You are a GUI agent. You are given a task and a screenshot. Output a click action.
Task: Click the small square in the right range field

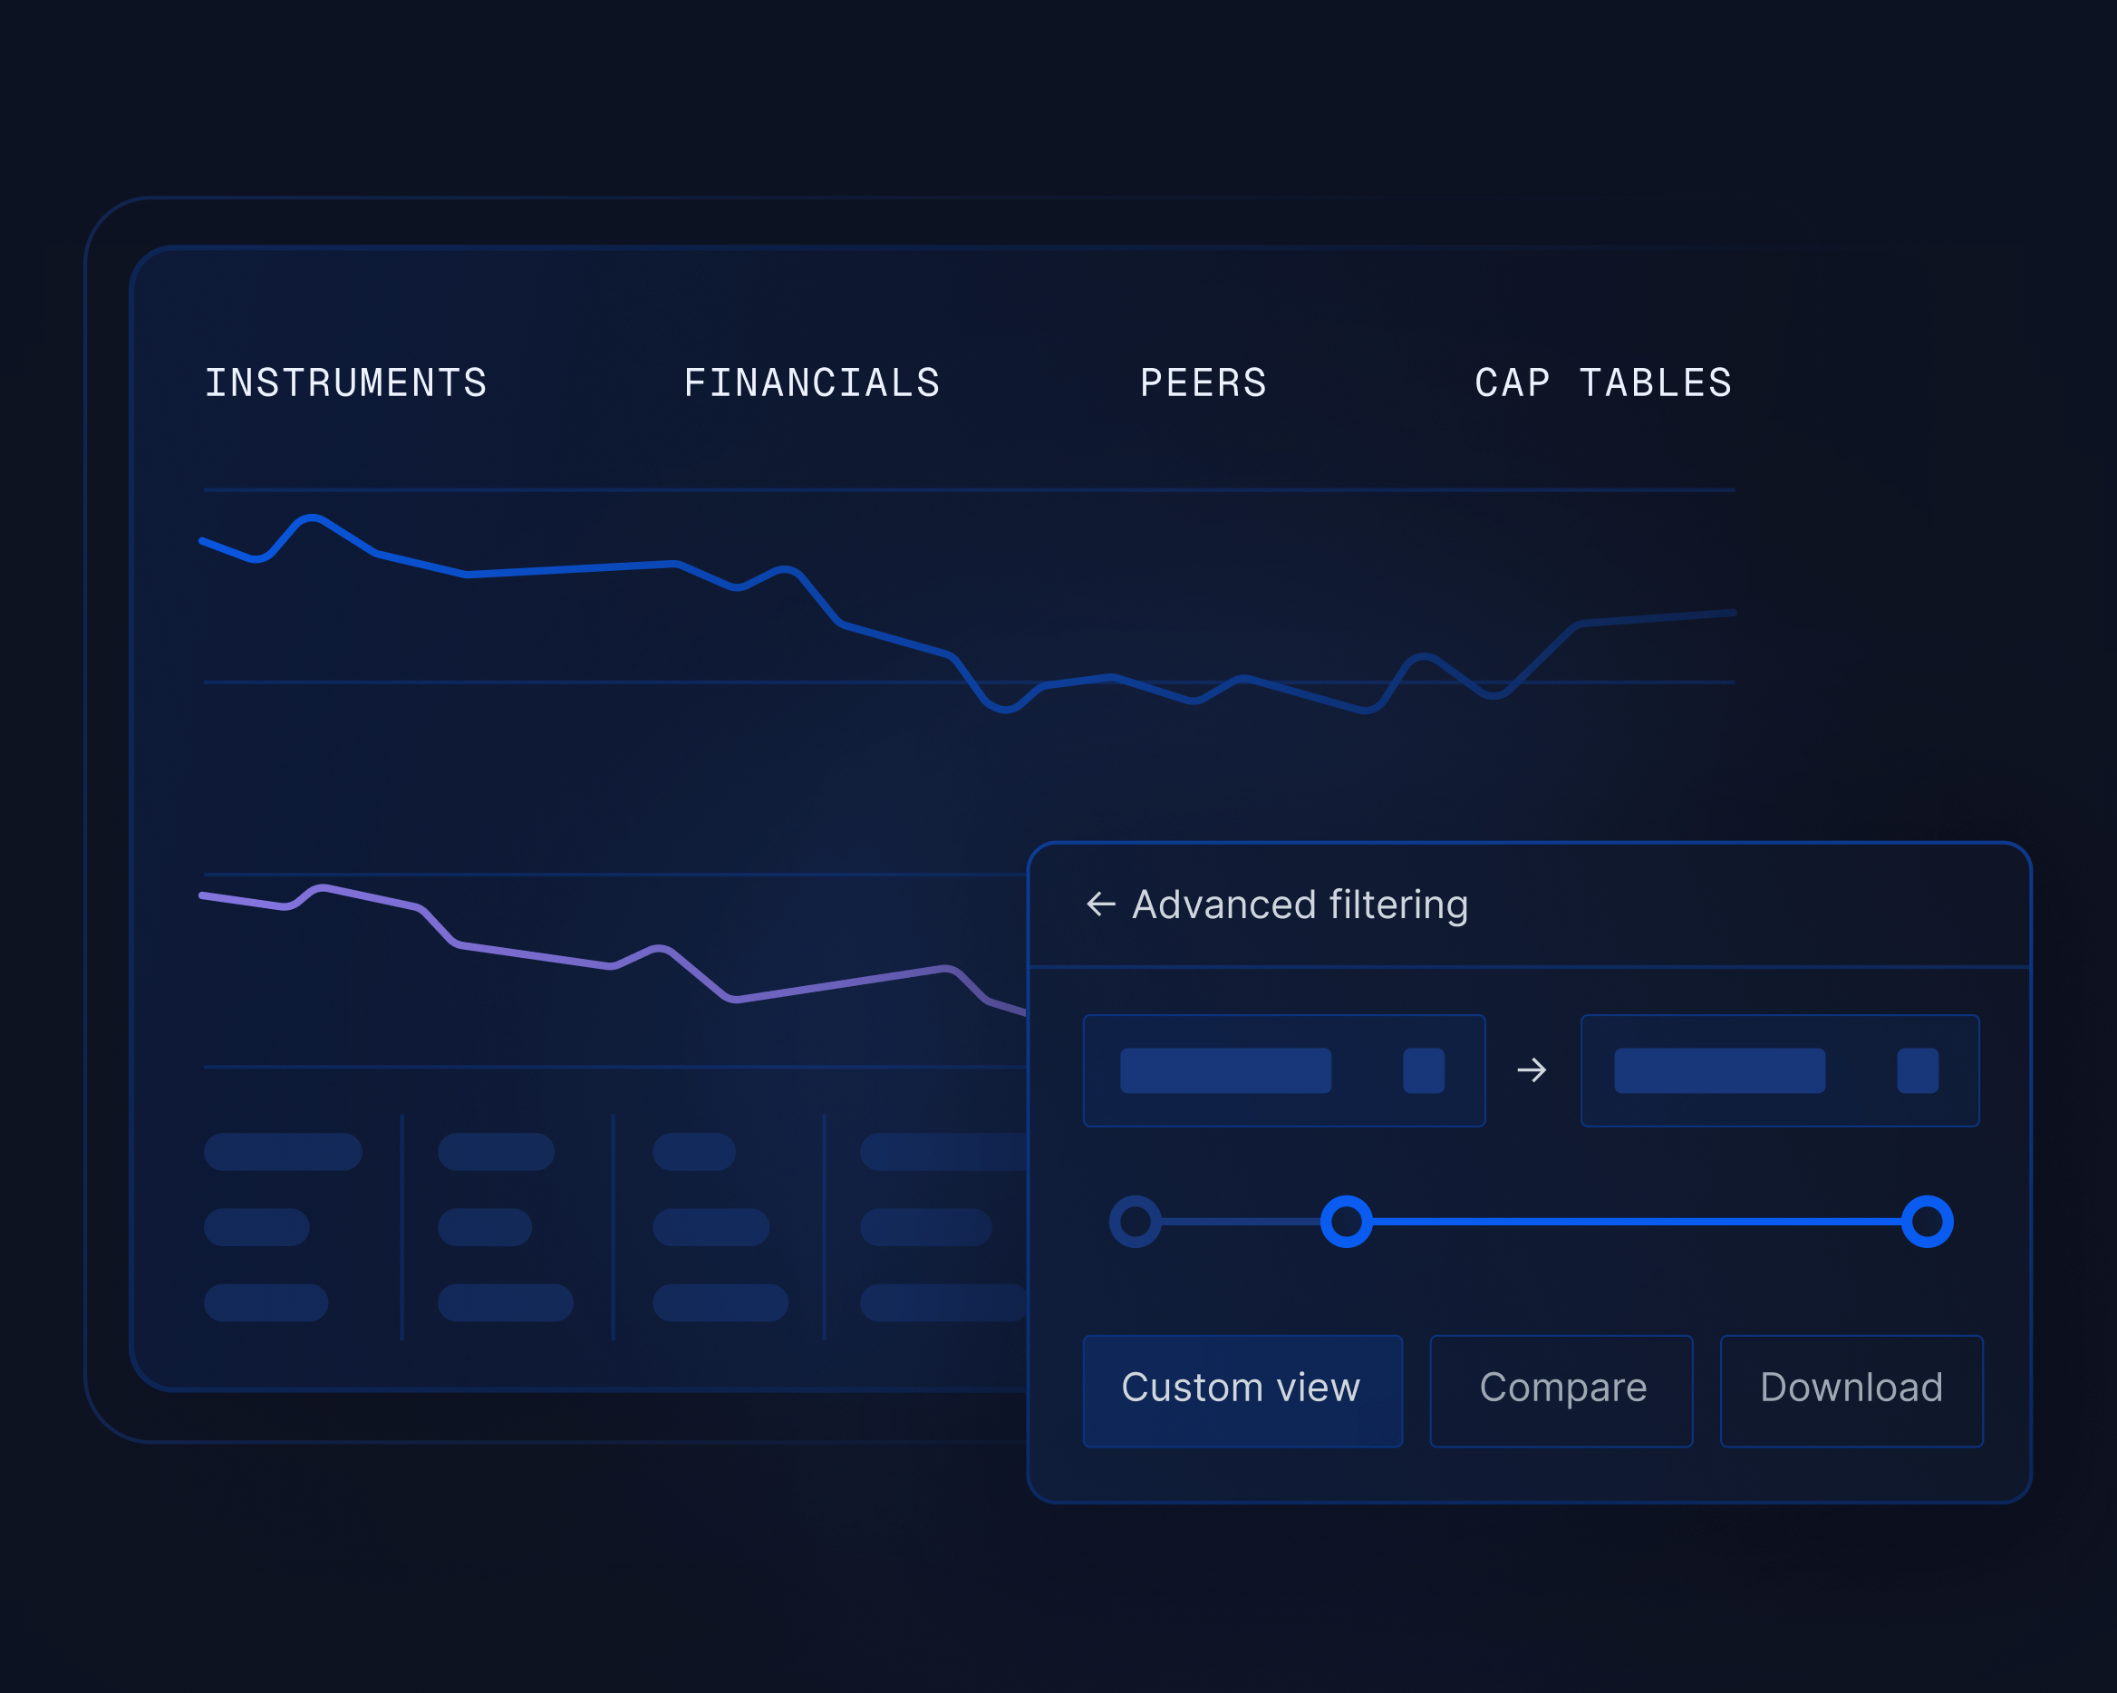coord(1918,1070)
